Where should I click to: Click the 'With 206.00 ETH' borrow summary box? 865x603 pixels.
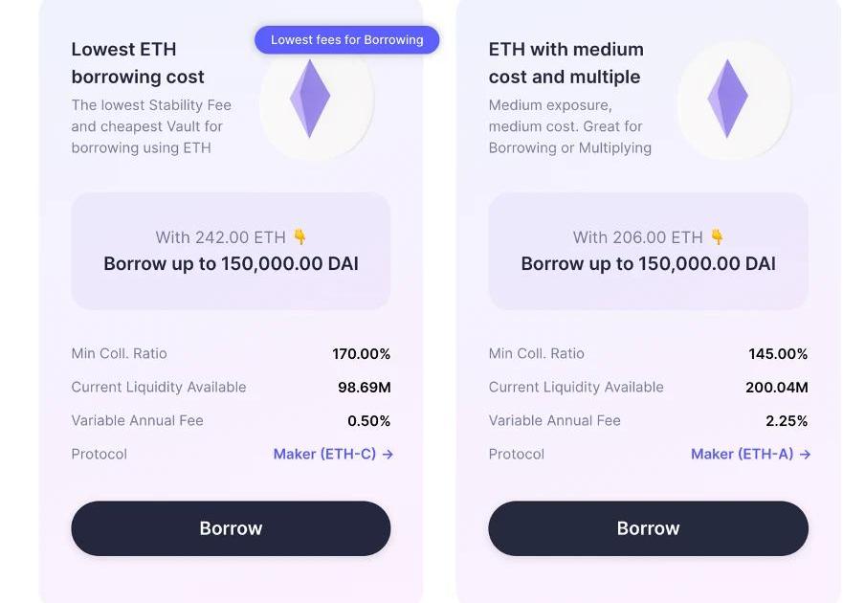tap(648, 251)
